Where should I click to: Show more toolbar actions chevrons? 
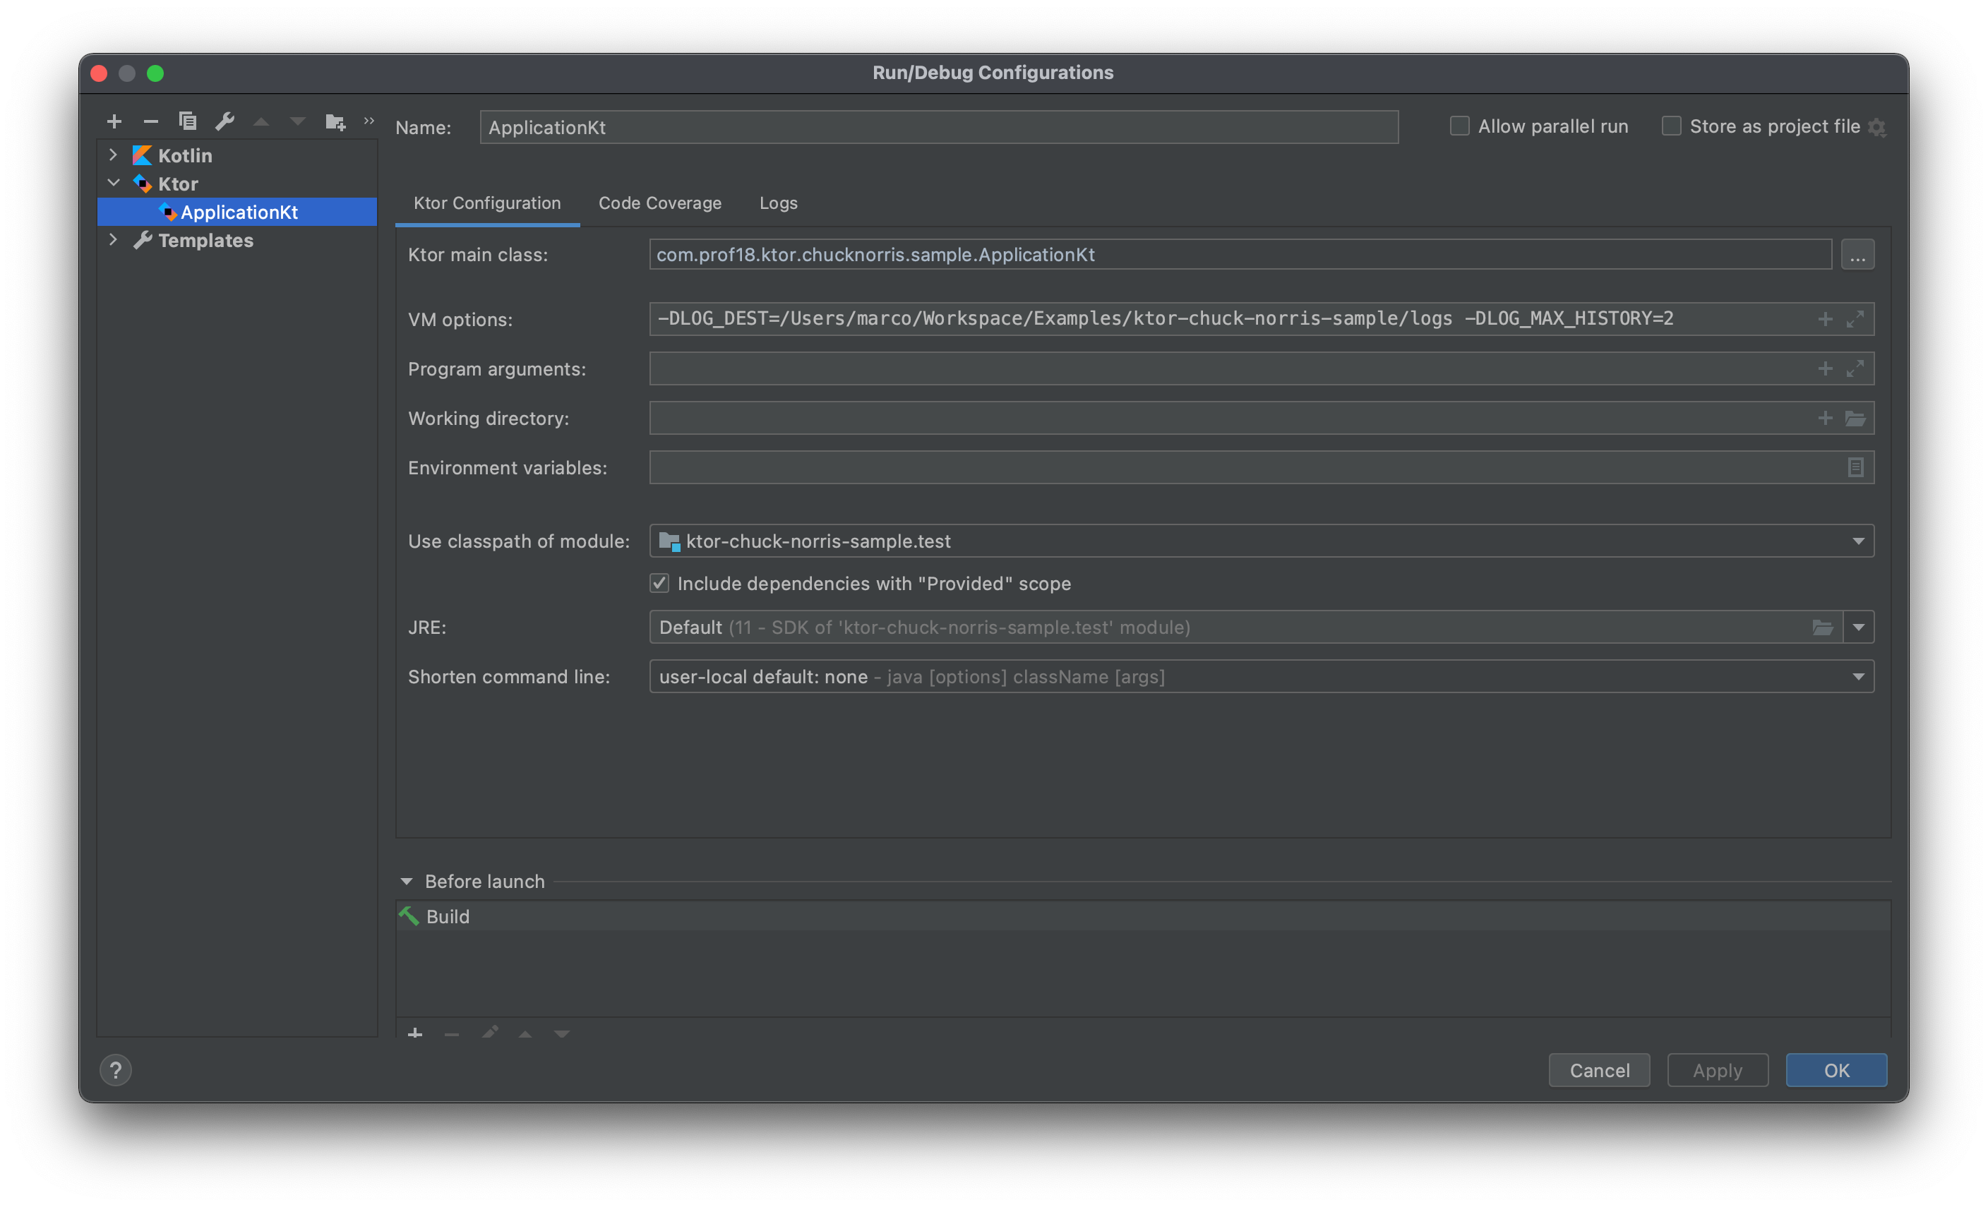pos(369,120)
